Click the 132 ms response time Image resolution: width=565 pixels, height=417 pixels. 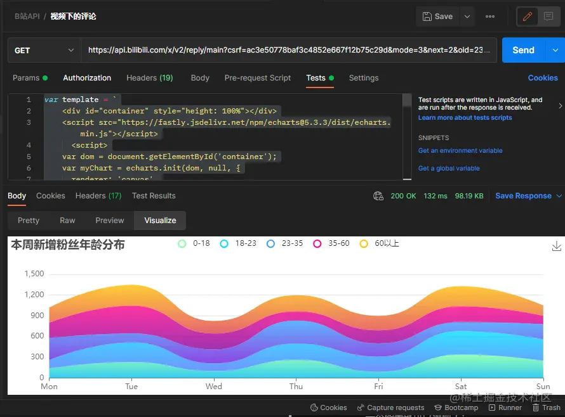[435, 196]
